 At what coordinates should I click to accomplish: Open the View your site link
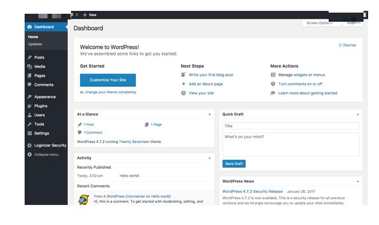(202, 93)
